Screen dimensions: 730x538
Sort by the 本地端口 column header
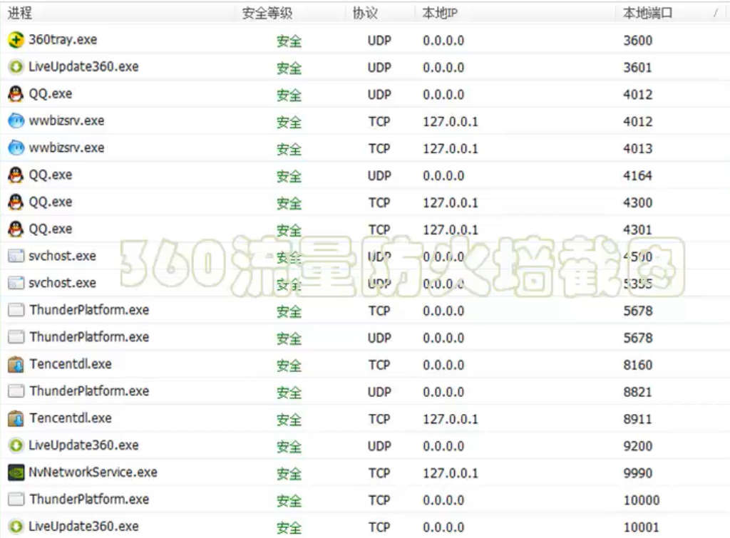(647, 13)
